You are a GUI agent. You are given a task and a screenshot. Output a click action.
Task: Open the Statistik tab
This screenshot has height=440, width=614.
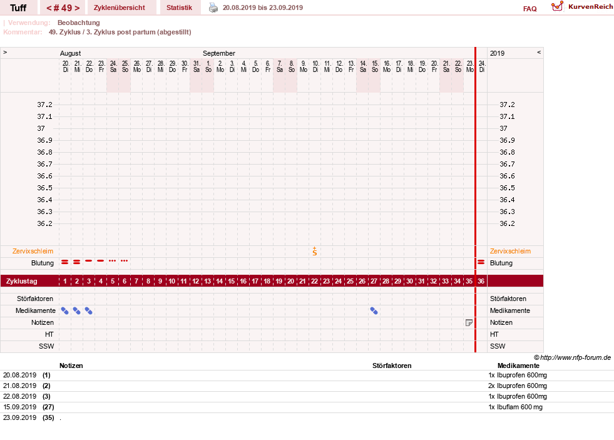tap(180, 8)
